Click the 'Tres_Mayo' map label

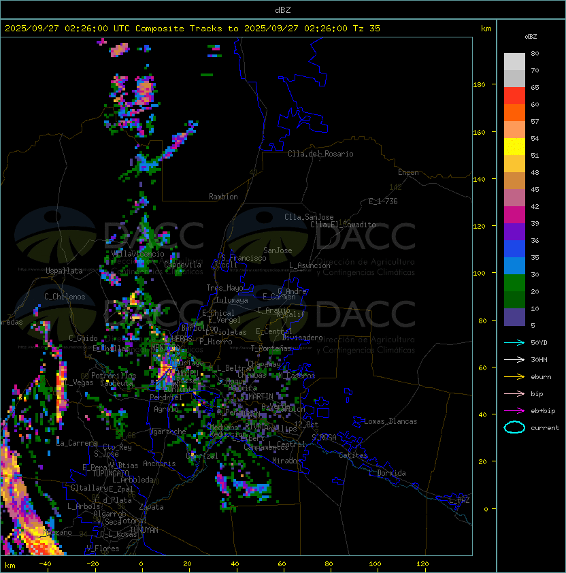224,288
